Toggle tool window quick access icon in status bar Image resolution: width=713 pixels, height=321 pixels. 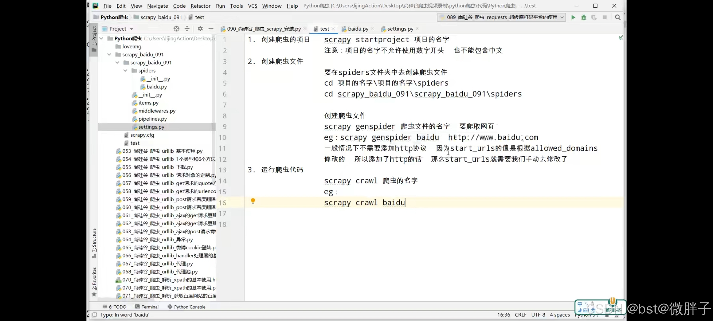click(x=94, y=315)
